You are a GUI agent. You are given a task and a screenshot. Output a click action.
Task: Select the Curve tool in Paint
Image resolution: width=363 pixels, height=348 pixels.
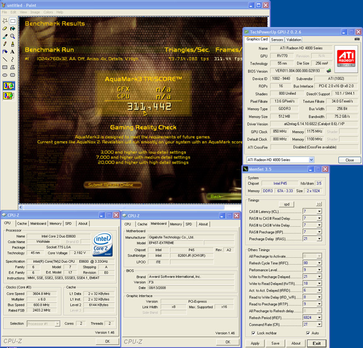pyautogui.click(x=13, y=59)
